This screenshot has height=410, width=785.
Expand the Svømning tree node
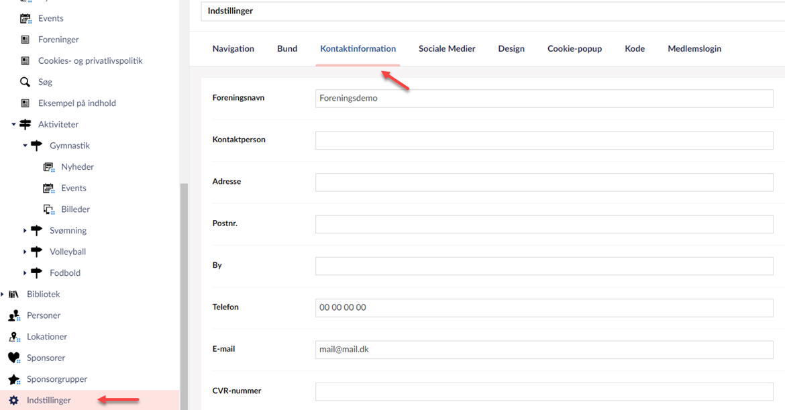[x=25, y=231]
